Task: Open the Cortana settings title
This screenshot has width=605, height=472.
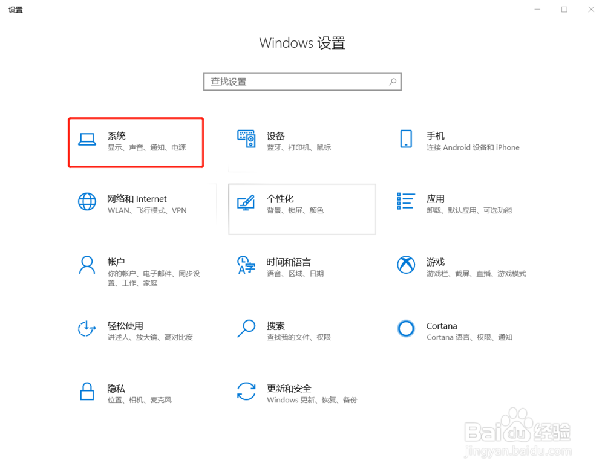Action: point(442,326)
